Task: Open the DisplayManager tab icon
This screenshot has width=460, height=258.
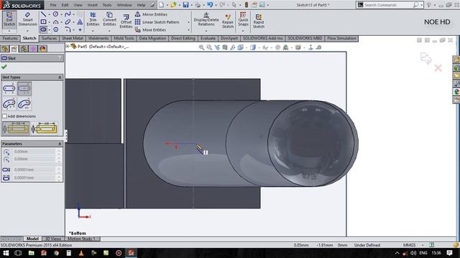Action: pos(42,49)
